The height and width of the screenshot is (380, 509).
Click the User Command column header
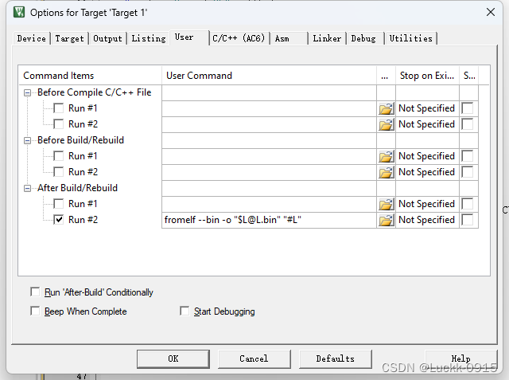269,76
